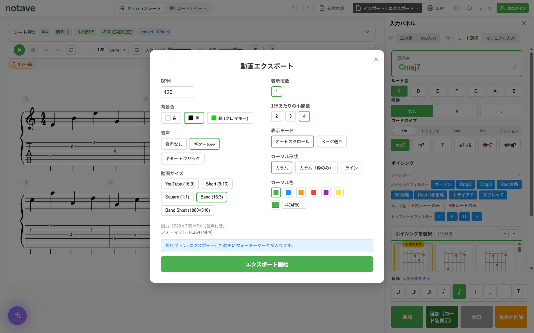This screenshot has width=534, height=333.
Task: Click the BPM input field in dialog
Action: (178, 92)
